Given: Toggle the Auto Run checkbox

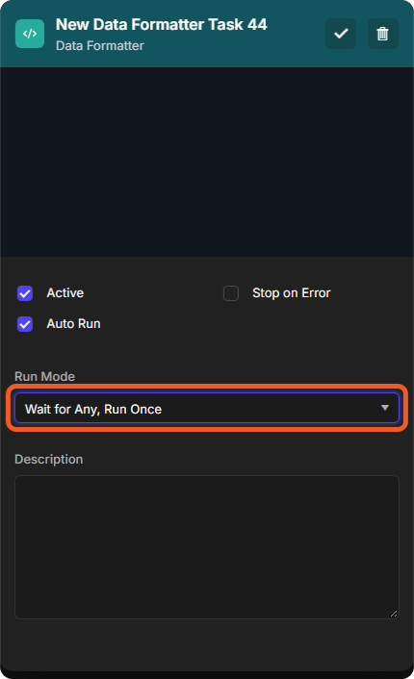Looking at the screenshot, I should 25,324.
